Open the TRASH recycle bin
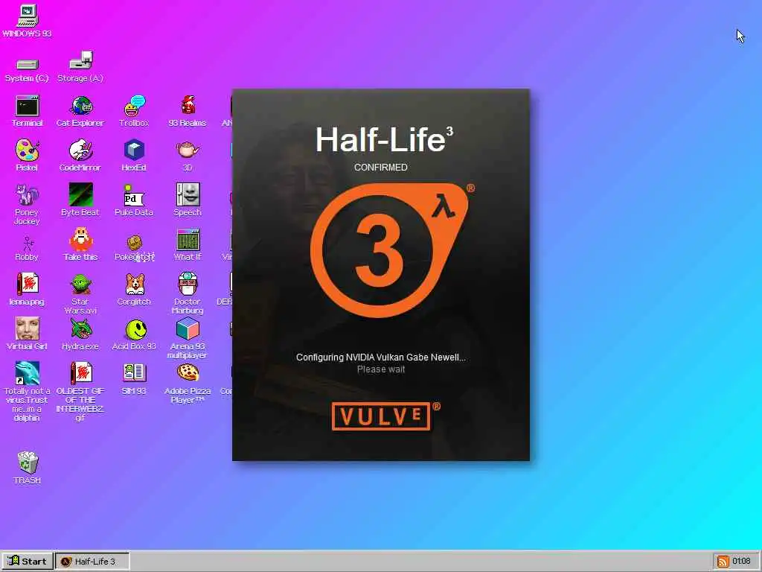The image size is (762, 572). pos(28,468)
